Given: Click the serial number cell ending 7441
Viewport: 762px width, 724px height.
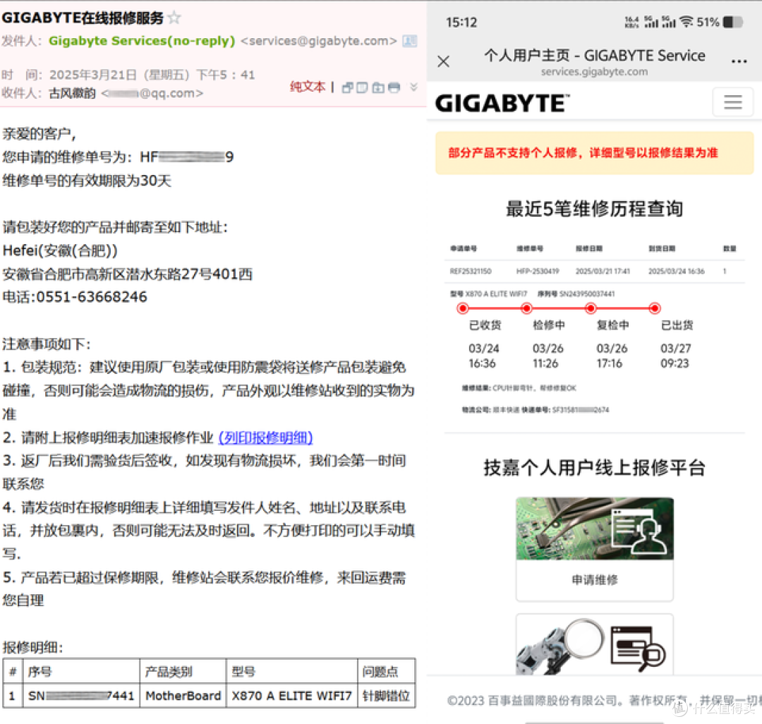Looking at the screenshot, I should 81,695.
